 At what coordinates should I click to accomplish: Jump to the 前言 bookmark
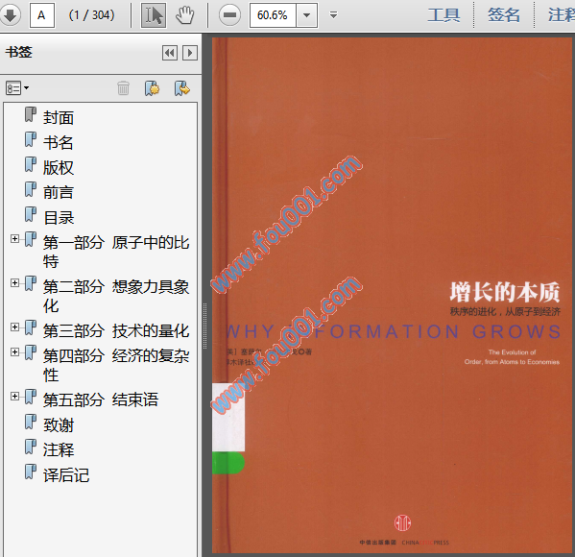[x=59, y=193]
